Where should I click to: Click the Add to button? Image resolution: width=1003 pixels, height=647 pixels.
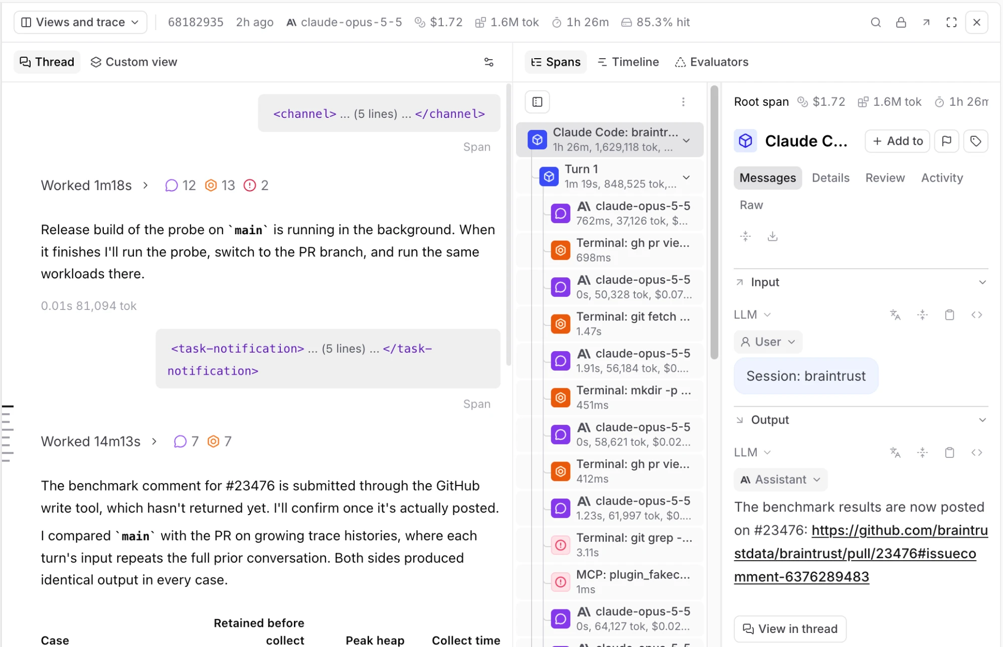[898, 141]
